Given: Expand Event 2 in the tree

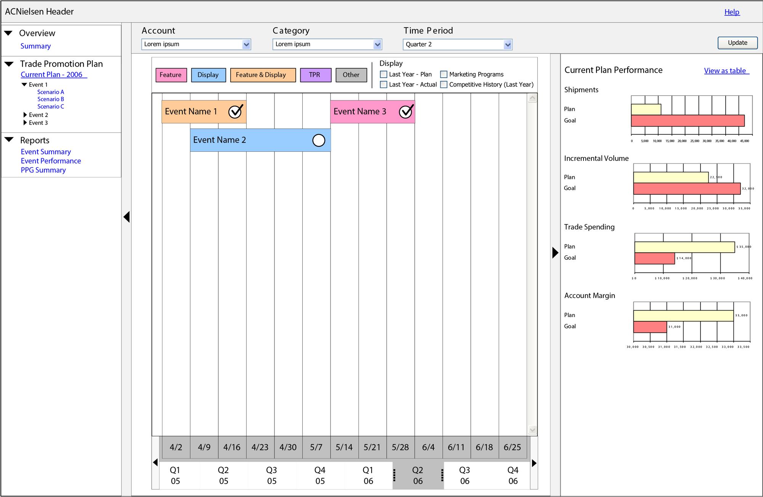Looking at the screenshot, I should [x=25, y=114].
